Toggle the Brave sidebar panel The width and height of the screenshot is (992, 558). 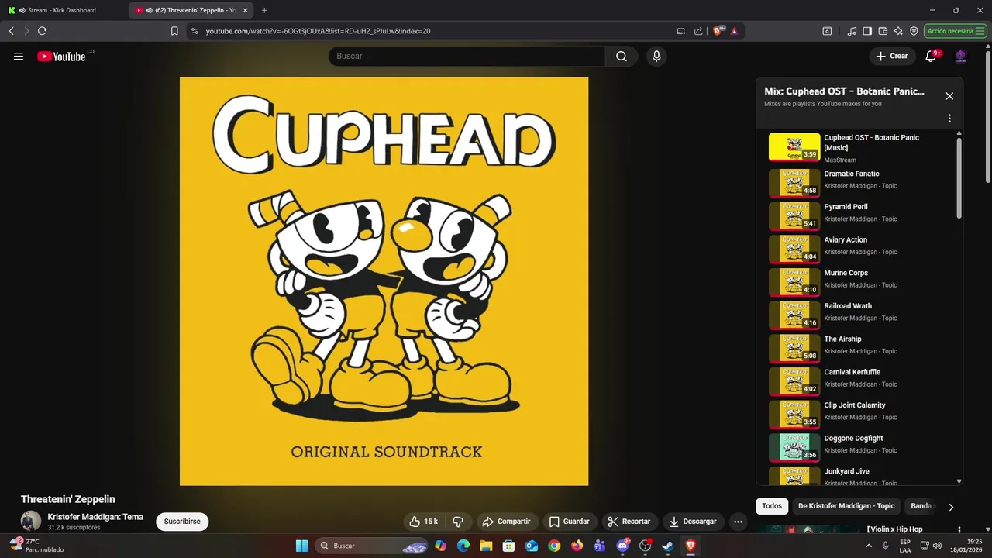click(867, 31)
